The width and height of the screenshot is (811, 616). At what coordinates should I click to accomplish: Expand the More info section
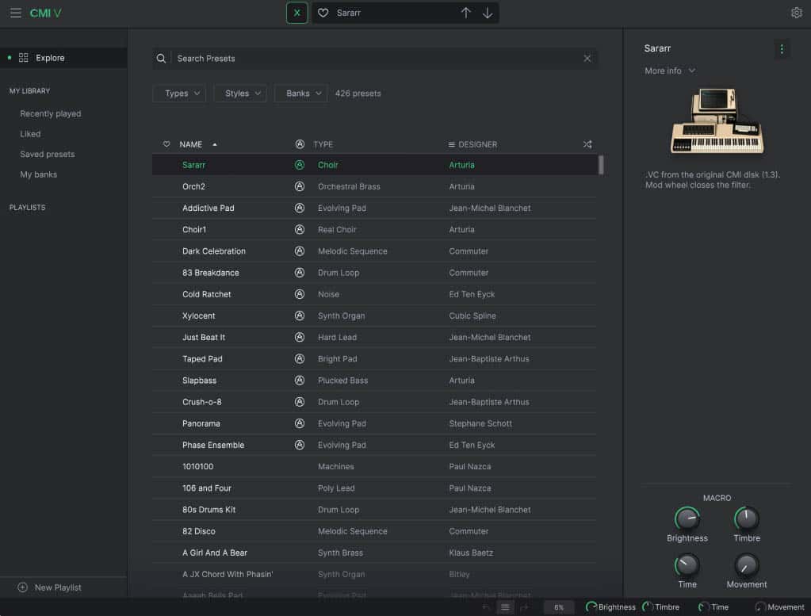tap(670, 71)
